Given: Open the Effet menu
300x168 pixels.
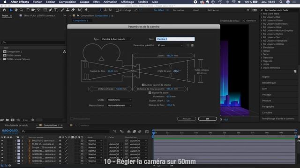Looking at the screenshot, I should tap(96, 2).
